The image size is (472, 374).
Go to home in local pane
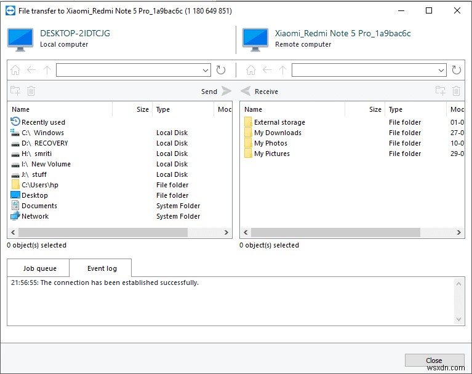(15, 70)
